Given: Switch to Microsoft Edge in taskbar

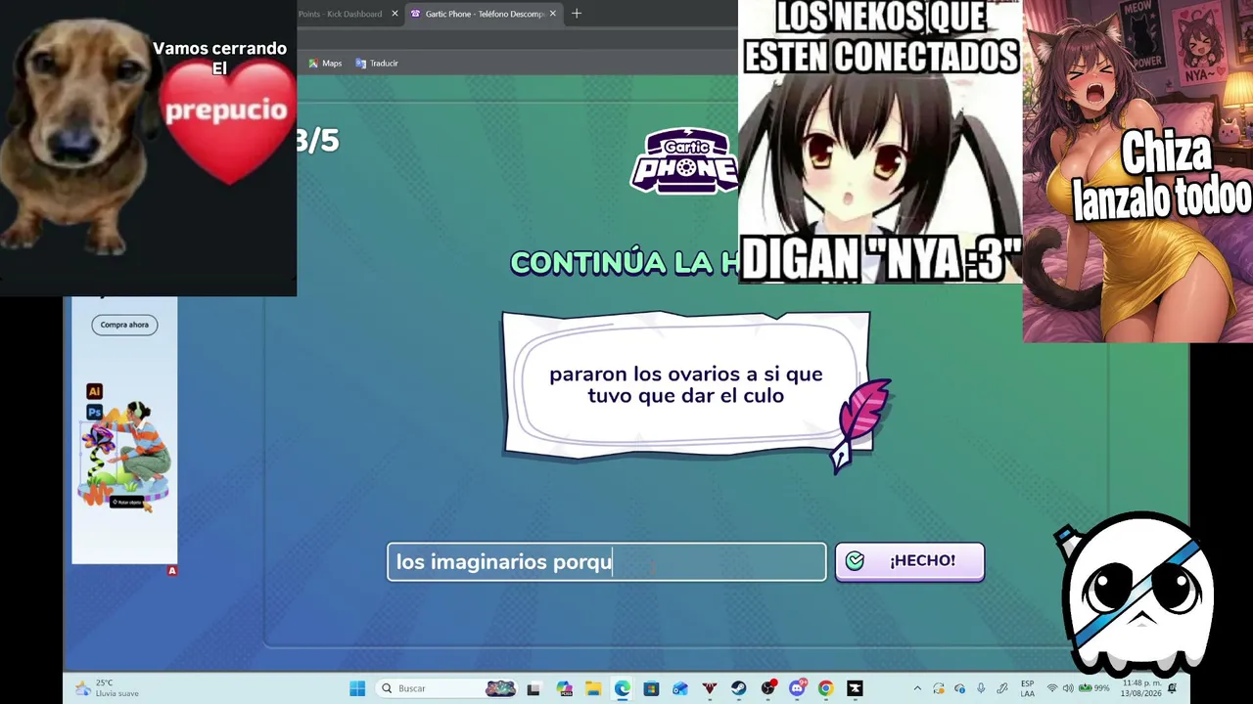Looking at the screenshot, I should pos(622,688).
